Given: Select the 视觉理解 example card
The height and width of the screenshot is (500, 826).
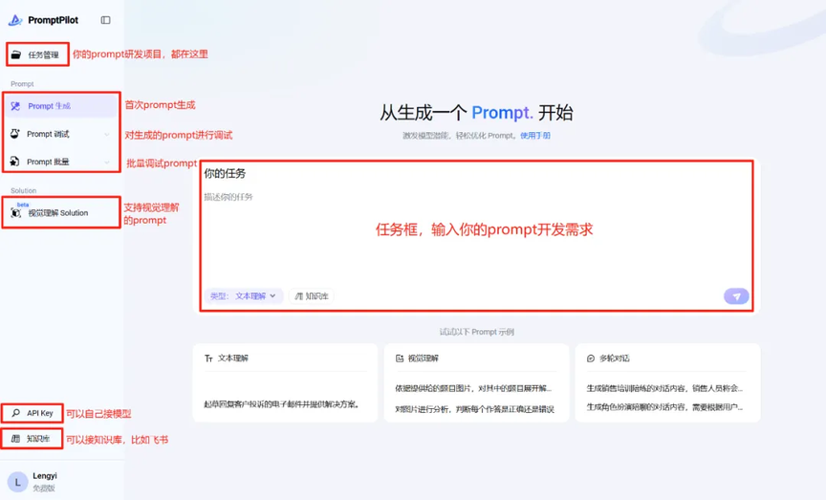Looking at the screenshot, I should (476, 382).
